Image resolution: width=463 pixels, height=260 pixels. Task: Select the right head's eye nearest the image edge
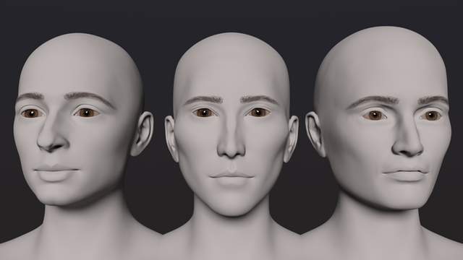(x=430, y=116)
